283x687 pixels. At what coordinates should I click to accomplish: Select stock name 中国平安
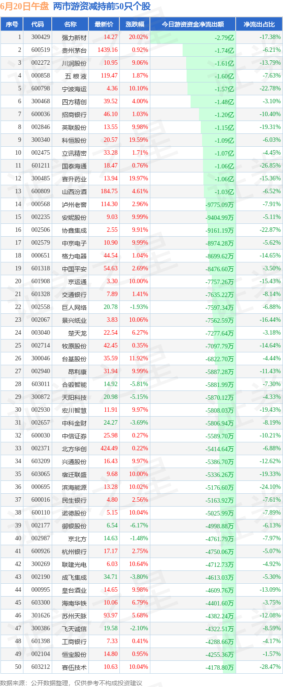[74, 269]
